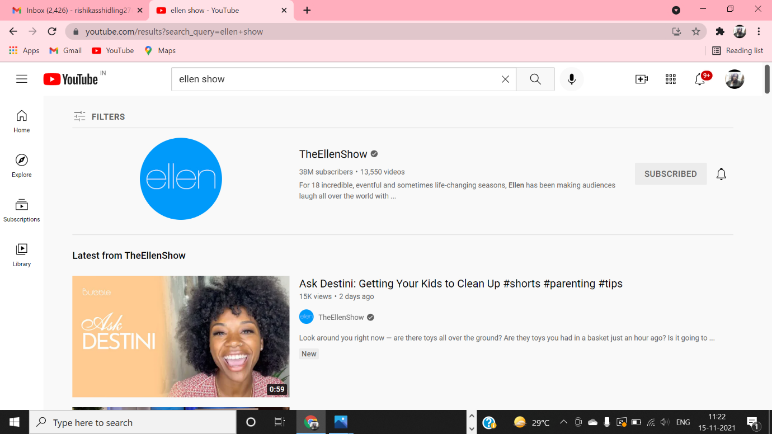Open Subscriptions in the sidebar
772x434 pixels.
(x=22, y=211)
